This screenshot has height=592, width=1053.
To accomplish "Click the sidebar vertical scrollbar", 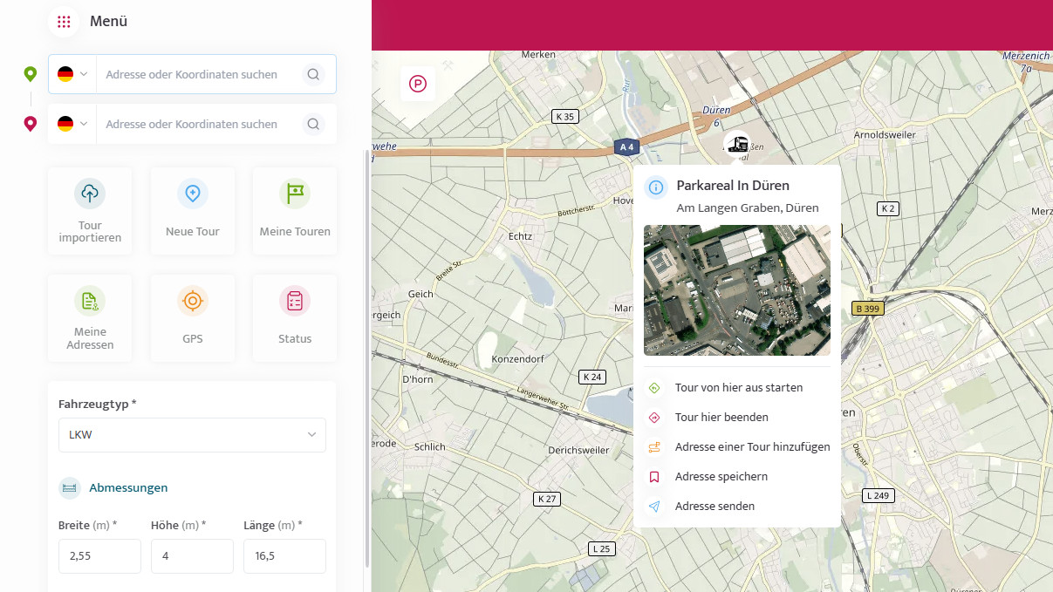I will coord(366,357).
